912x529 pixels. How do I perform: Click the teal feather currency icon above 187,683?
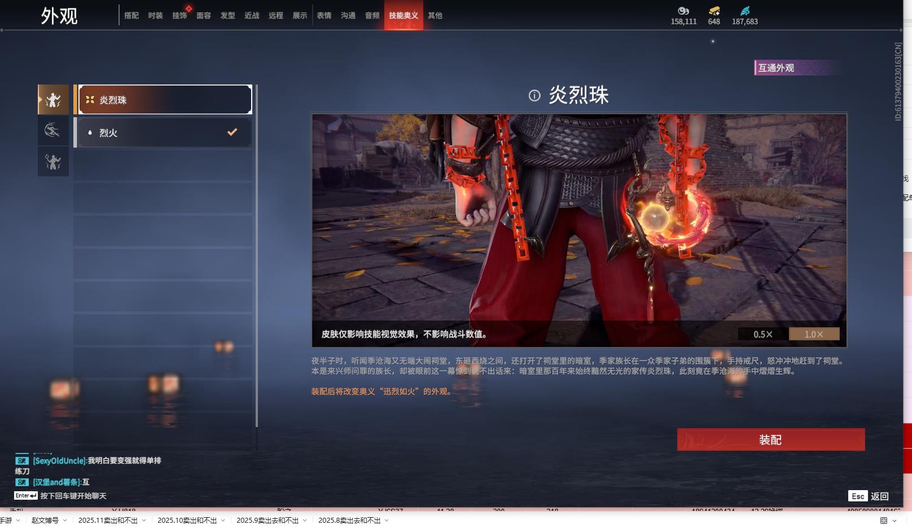745,11
